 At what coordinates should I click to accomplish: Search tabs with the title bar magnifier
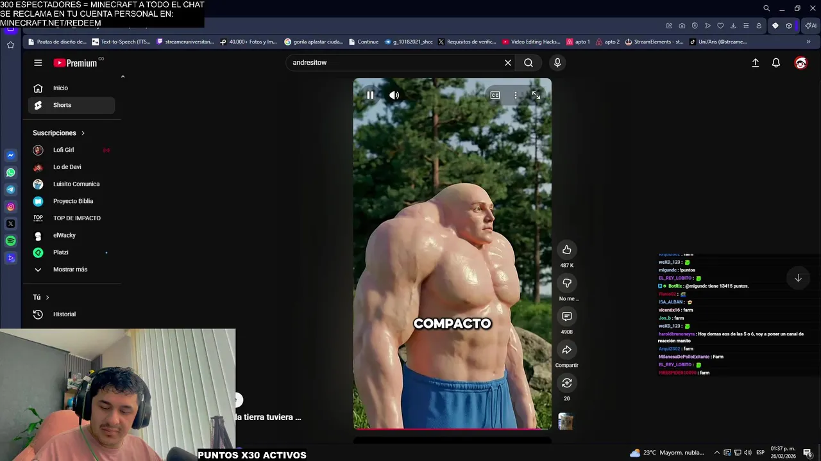click(x=766, y=8)
